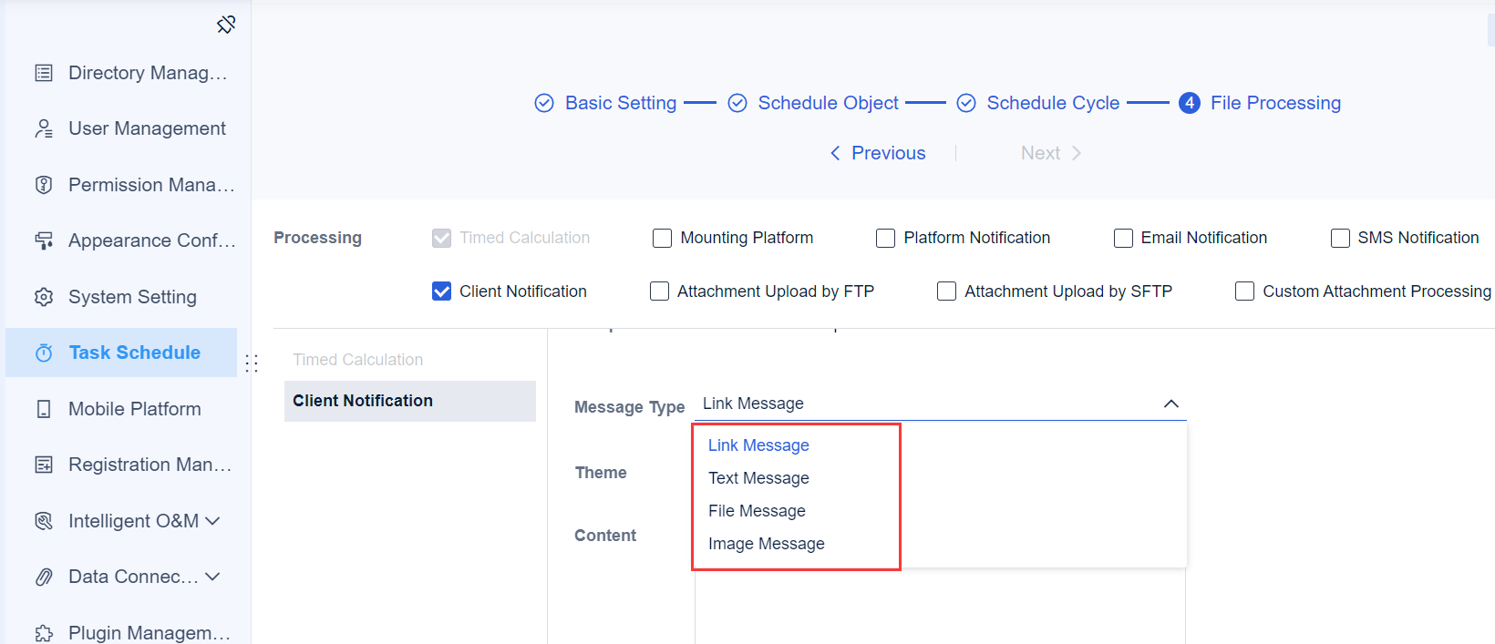Select Task Schedule in the sidebar

[x=121, y=353]
